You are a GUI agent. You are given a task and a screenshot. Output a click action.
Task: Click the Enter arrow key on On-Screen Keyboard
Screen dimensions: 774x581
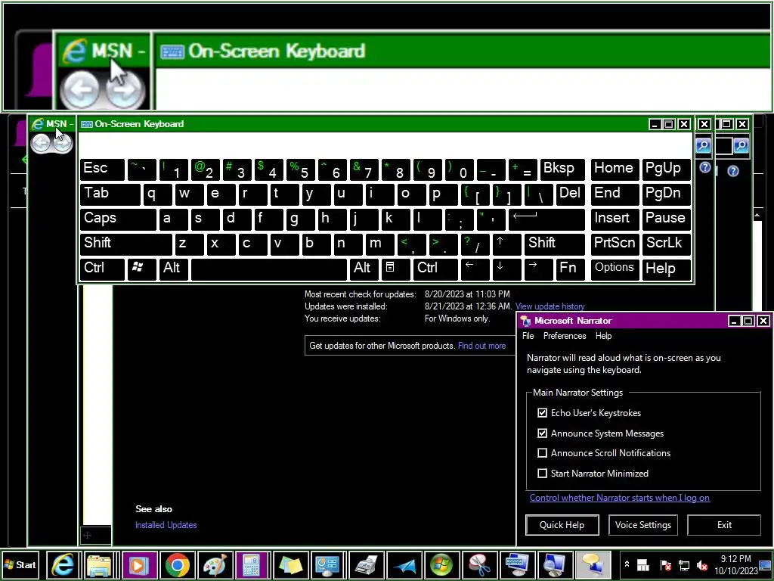[x=546, y=219]
